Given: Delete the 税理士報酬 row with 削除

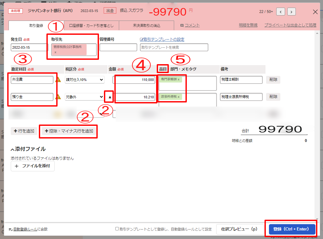Looking at the screenshot, I should (273, 80).
